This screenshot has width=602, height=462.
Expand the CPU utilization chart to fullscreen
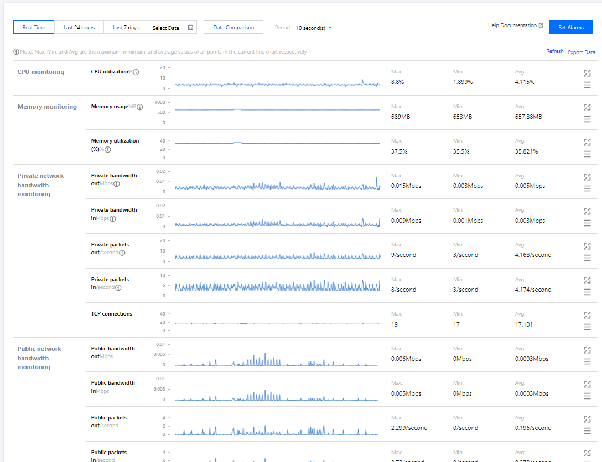coord(587,73)
